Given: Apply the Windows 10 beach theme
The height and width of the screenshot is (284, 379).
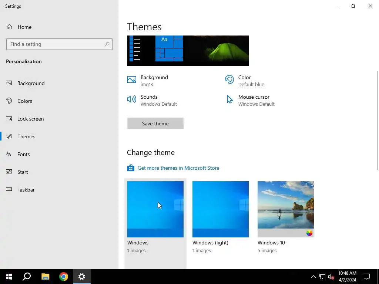Looking at the screenshot, I should coord(286,209).
